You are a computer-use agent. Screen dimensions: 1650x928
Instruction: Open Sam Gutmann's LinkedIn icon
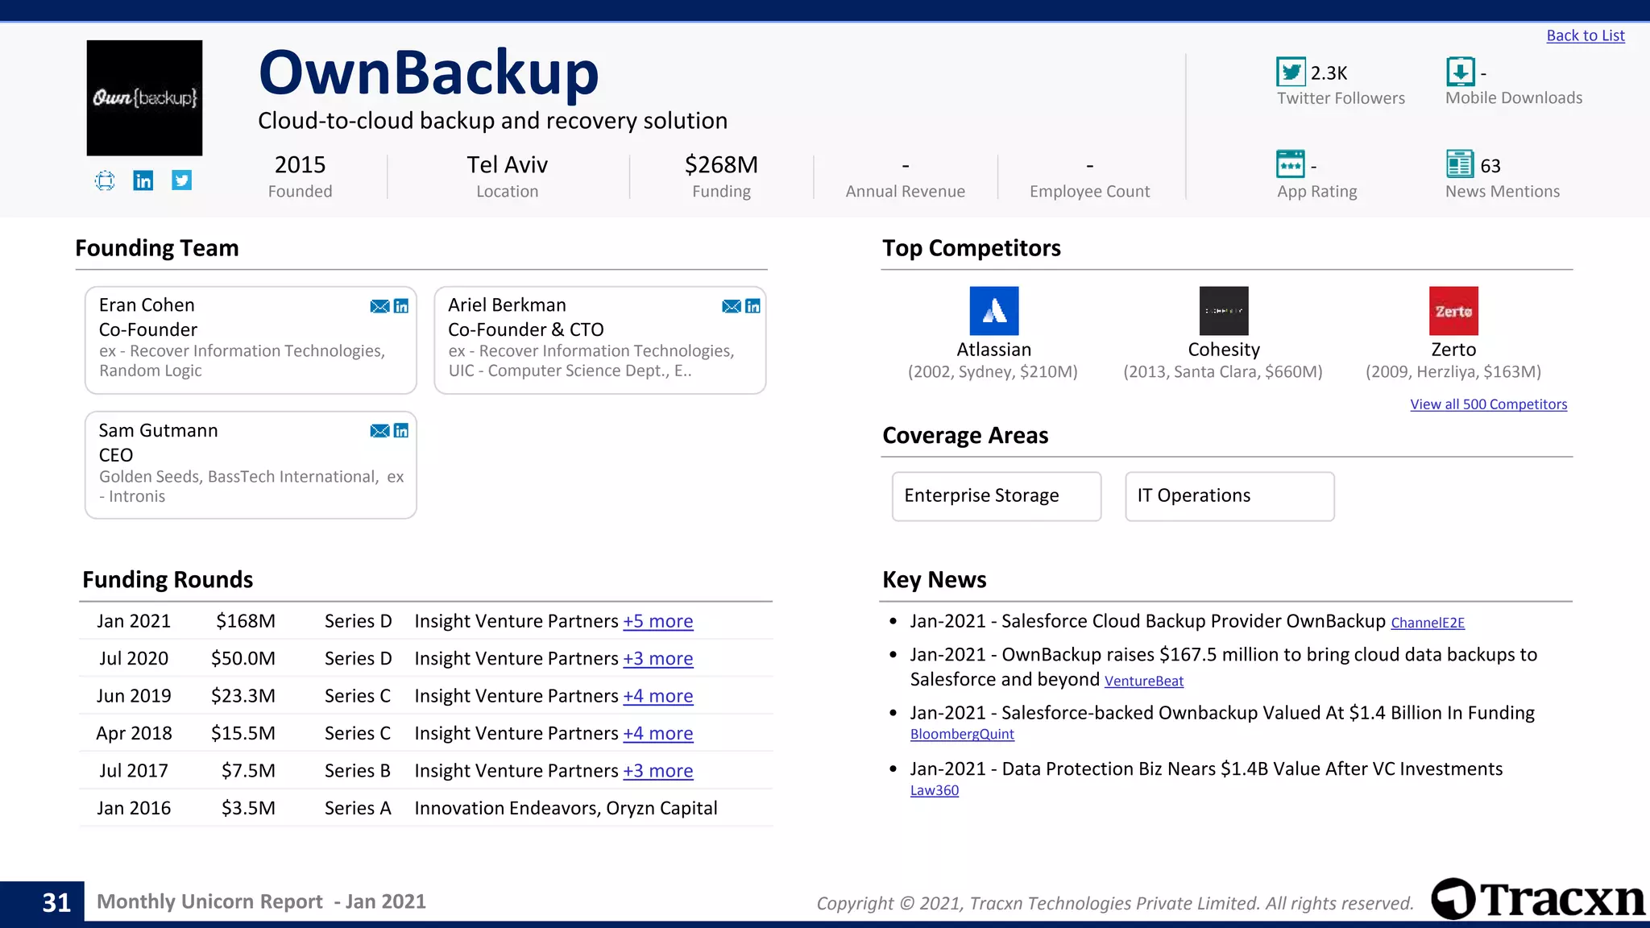point(401,431)
